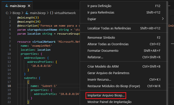Choose Gerar Arquivo de Parâmetros
Image resolution: width=174 pixels, height=105 pixels.
[x=124, y=73]
